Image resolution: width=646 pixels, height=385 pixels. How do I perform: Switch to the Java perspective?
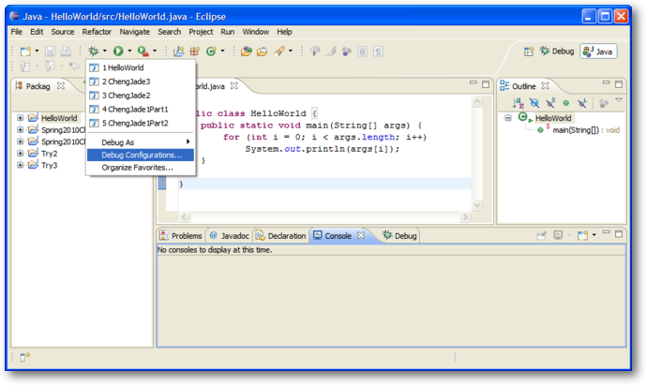coord(598,52)
